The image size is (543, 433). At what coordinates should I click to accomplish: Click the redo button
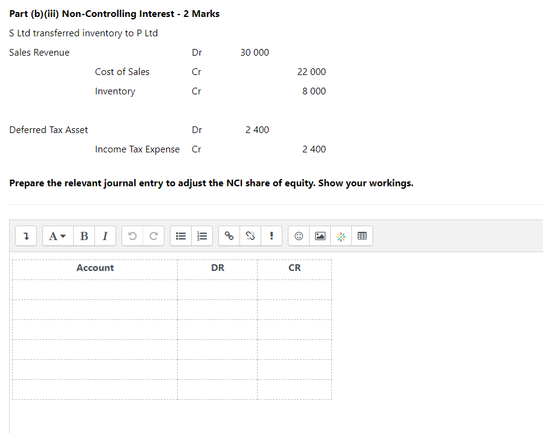point(154,236)
